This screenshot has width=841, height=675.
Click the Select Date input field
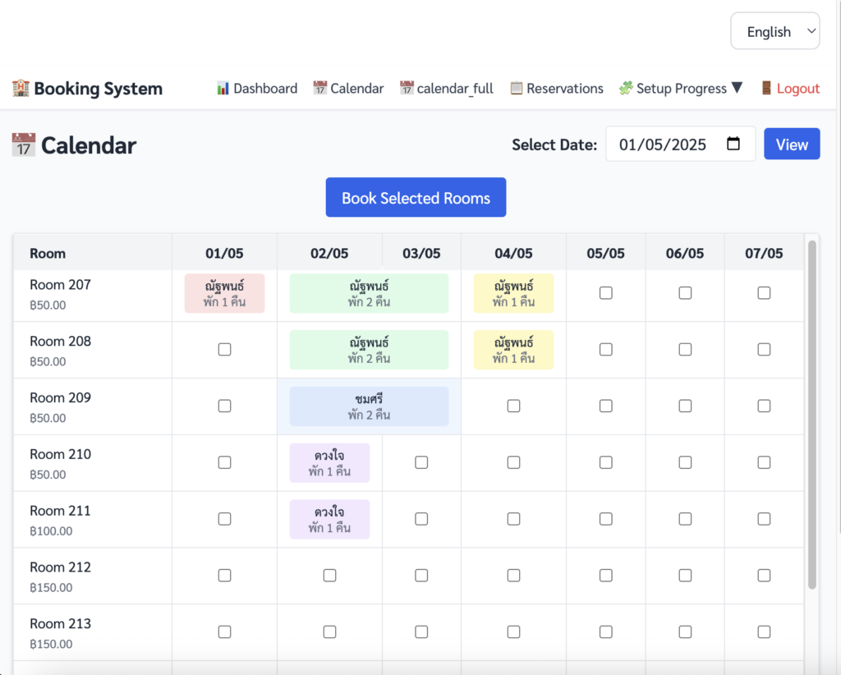pyautogui.click(x=681, y=144)
